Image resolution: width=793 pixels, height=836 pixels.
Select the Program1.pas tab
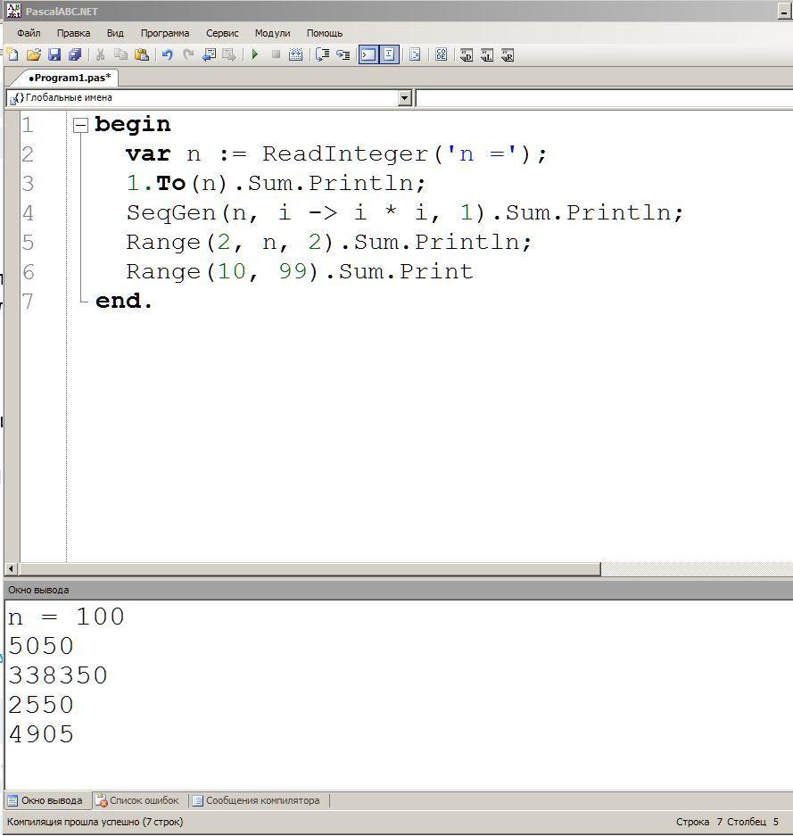pyautogui.click(x=70, y=78)
